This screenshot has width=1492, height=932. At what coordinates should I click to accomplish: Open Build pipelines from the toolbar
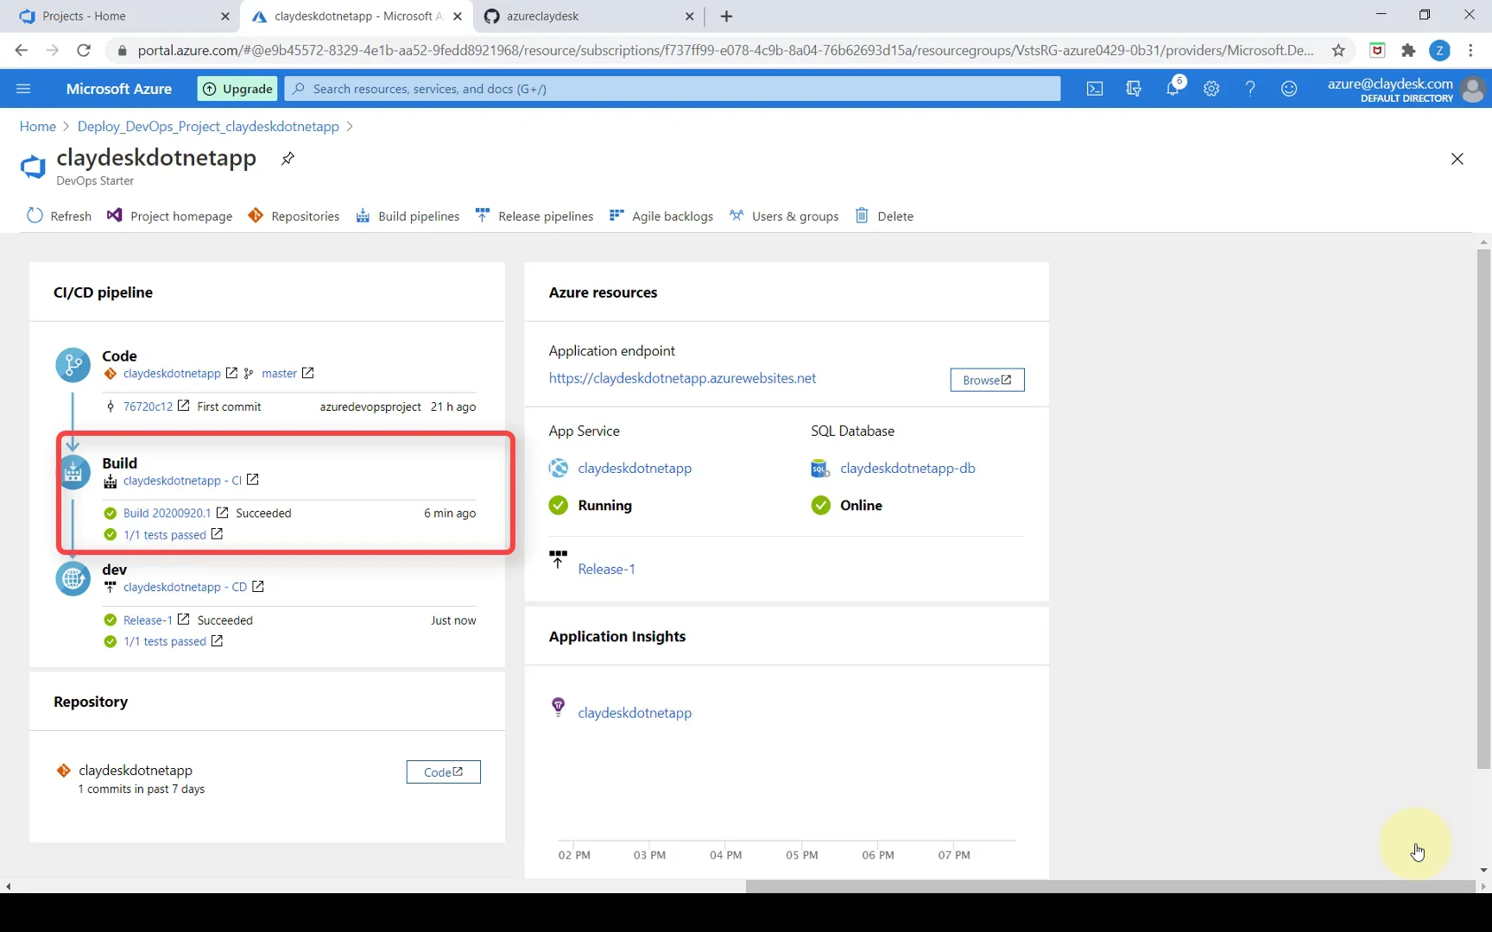pos(408,216)
